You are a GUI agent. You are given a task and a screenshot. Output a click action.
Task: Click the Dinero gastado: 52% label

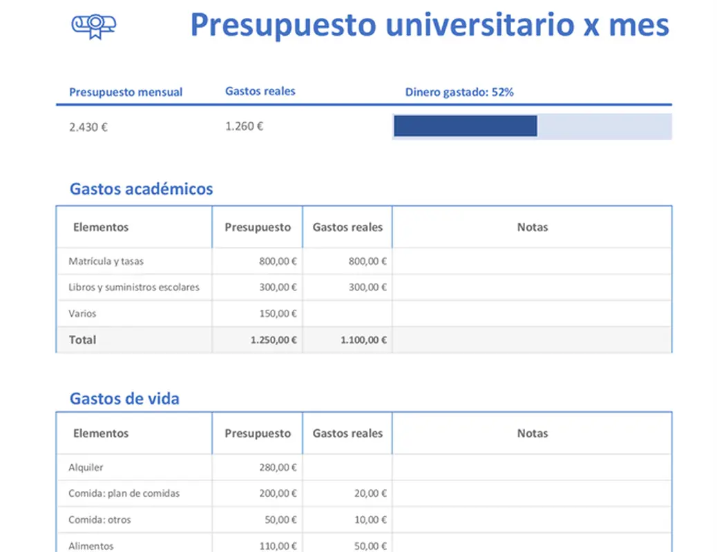pyautogui.click(x=459, y=91)
